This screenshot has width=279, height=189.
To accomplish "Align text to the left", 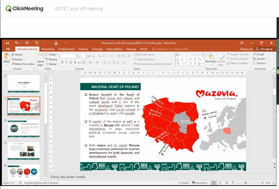I will [x=105, y=62].
